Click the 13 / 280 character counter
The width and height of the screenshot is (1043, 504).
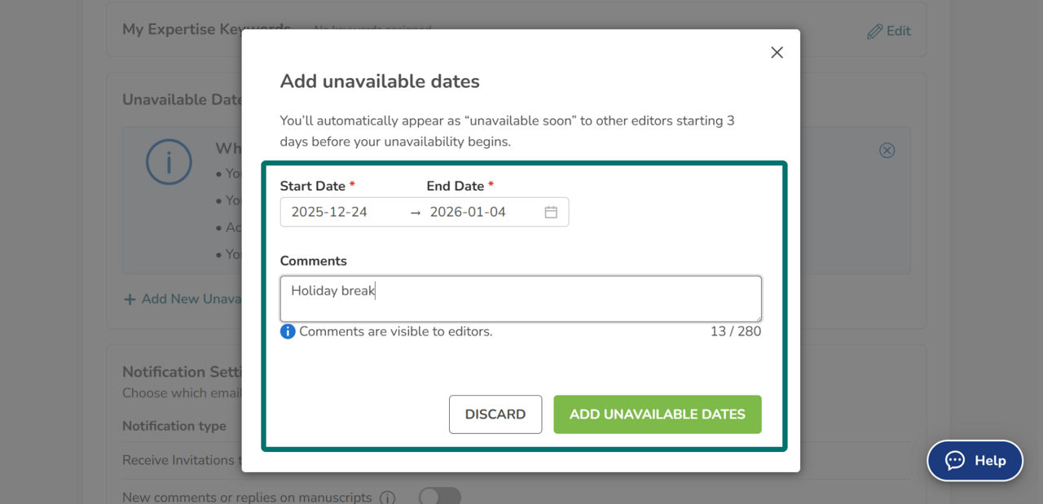(x=735, y=331)
